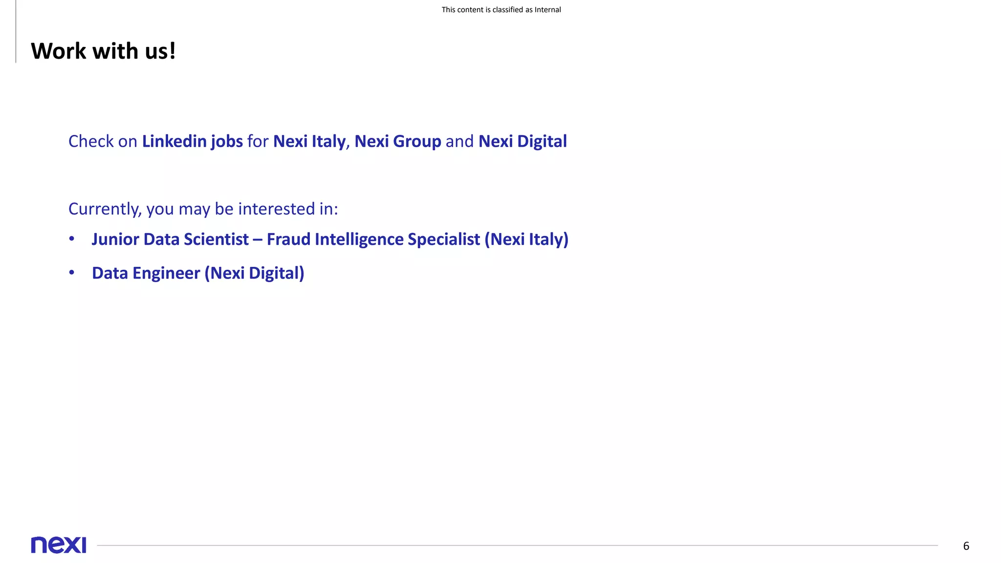Click the 'Linkedin jobs' bold text
This screenshot has height=563, width=1001.
coord(193,141)
